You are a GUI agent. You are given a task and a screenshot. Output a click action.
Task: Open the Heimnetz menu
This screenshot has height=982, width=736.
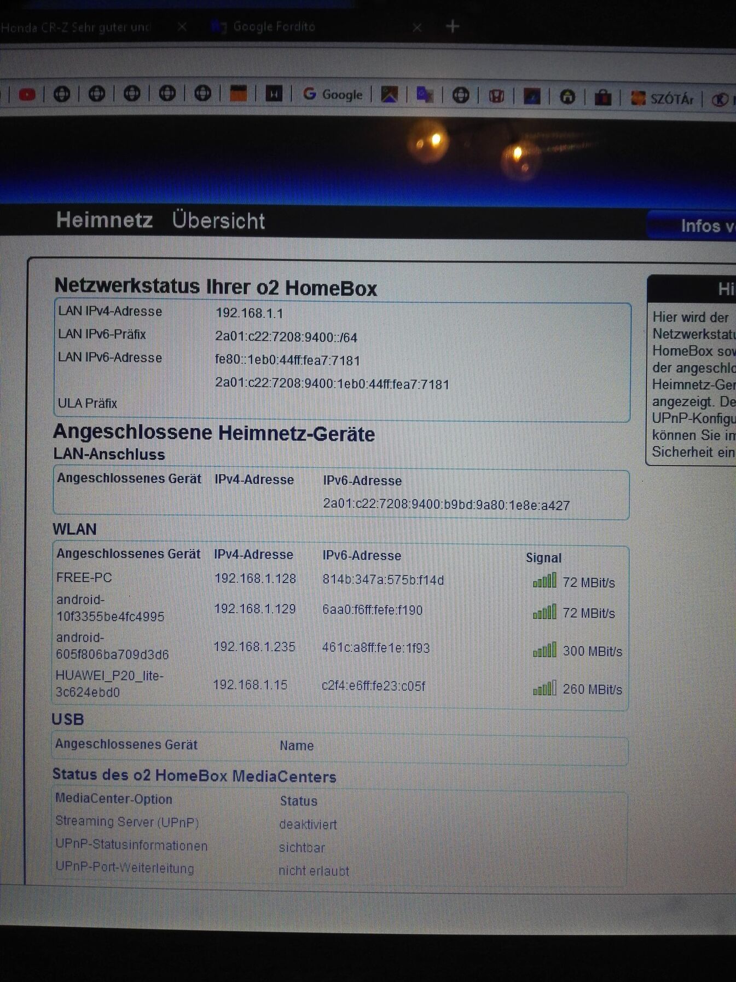pos(105,220)
